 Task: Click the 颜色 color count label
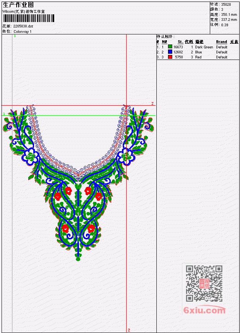pos(215,9)
